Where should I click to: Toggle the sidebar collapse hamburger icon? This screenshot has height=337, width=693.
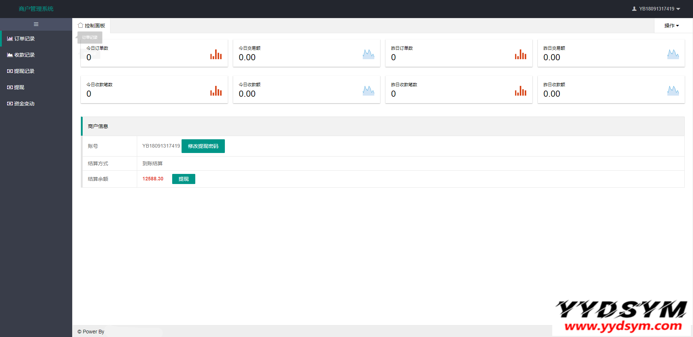pos(36,24)
